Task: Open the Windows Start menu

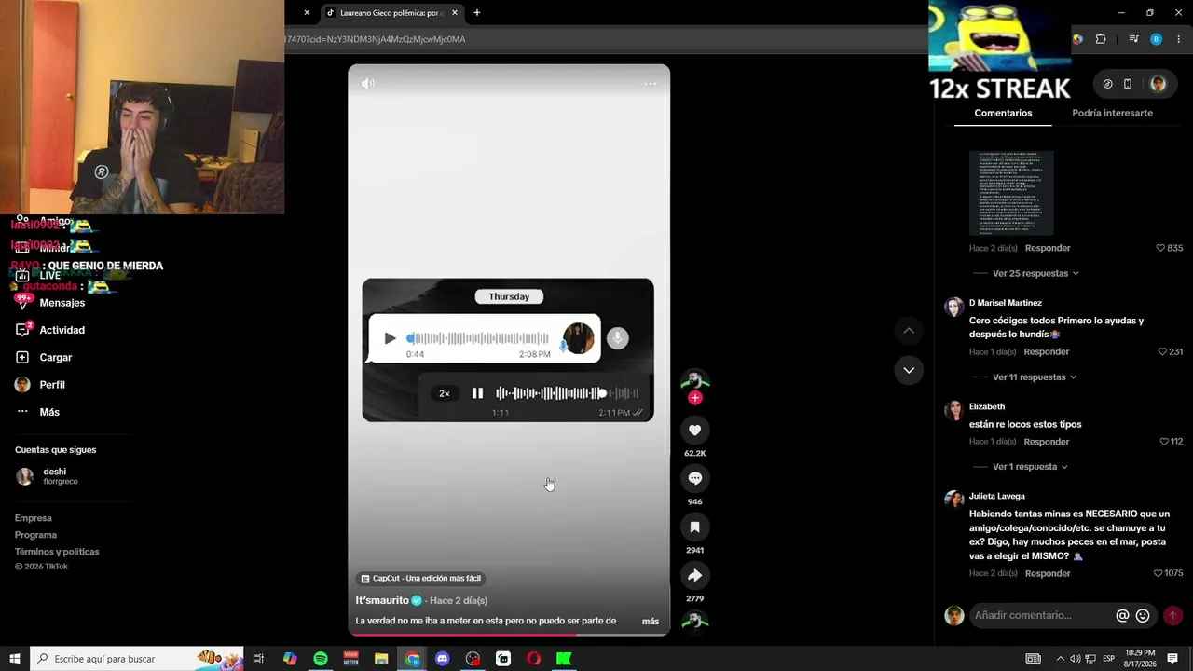Action: (15, 659)
